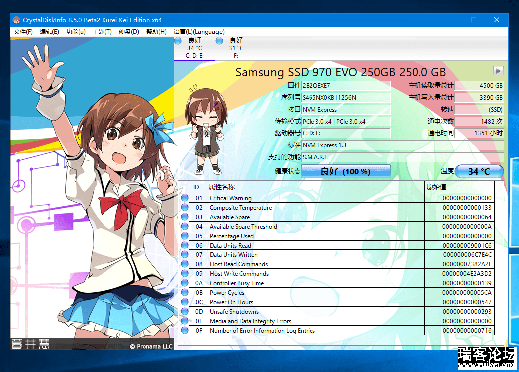Viewport: 519px width, 372px height.
Task: Click the interface field NVM Express
Action: (345, 110)
